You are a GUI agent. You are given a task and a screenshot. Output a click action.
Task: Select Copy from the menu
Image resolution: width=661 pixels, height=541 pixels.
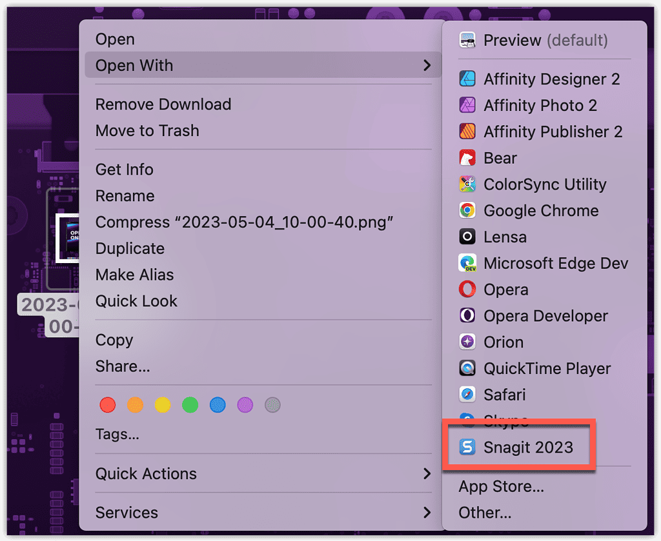point(263,340)
